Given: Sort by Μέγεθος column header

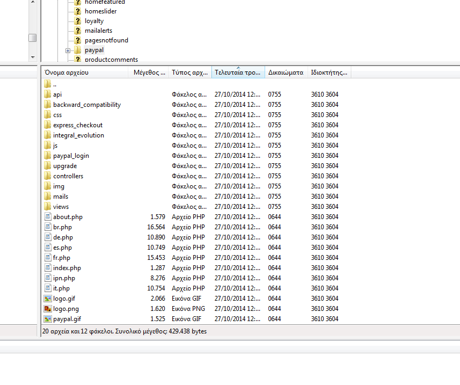Looking at the screenshot, I should pyautogui.click(x=148, y=72).
